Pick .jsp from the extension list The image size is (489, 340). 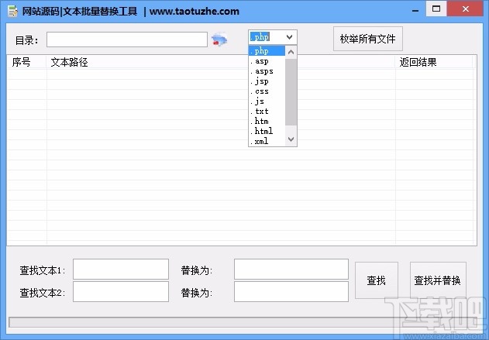[x=267, y=81]
